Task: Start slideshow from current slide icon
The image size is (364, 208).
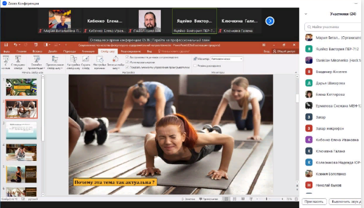Action: (18, 60)
